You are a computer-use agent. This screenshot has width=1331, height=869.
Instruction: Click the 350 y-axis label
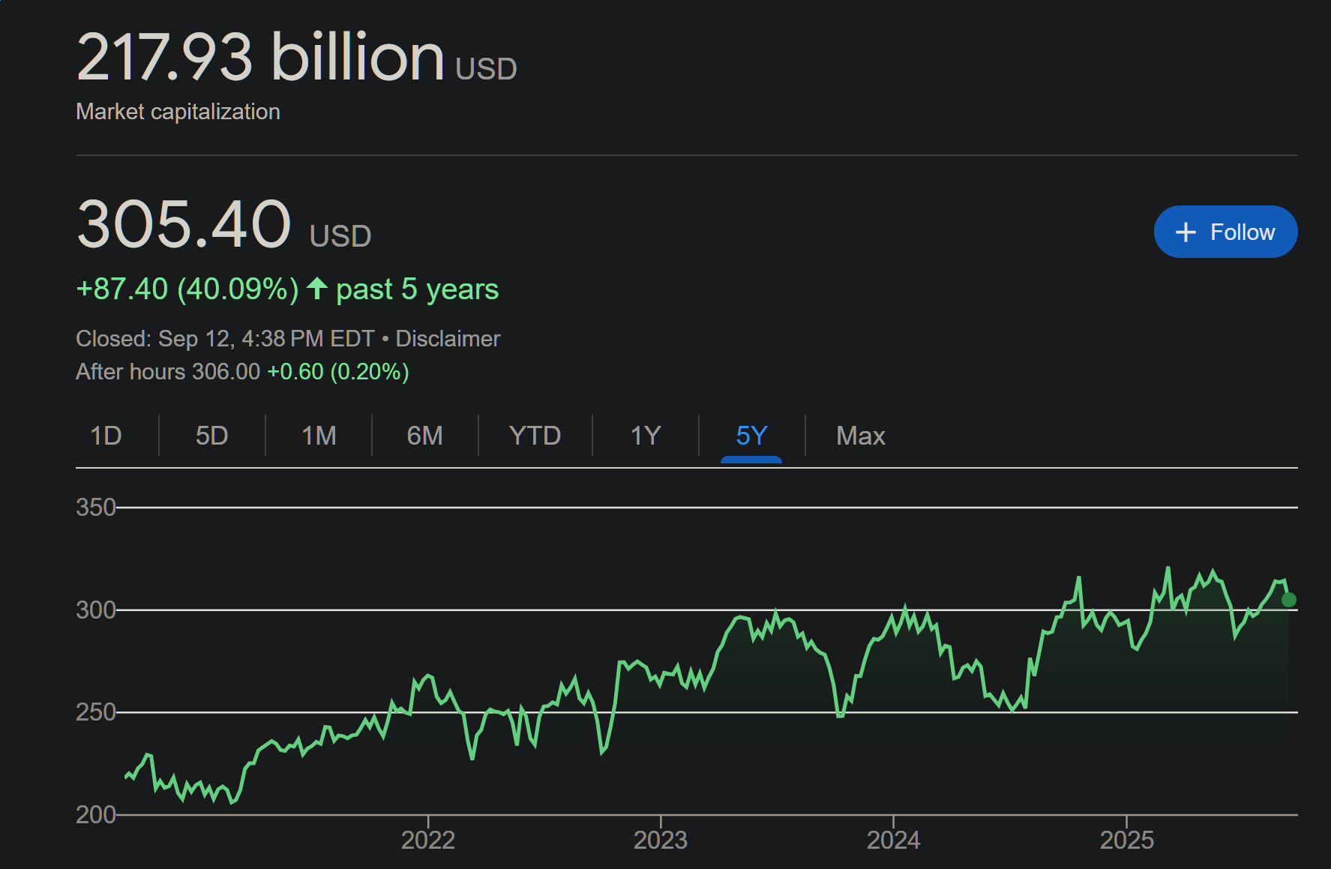96,508
